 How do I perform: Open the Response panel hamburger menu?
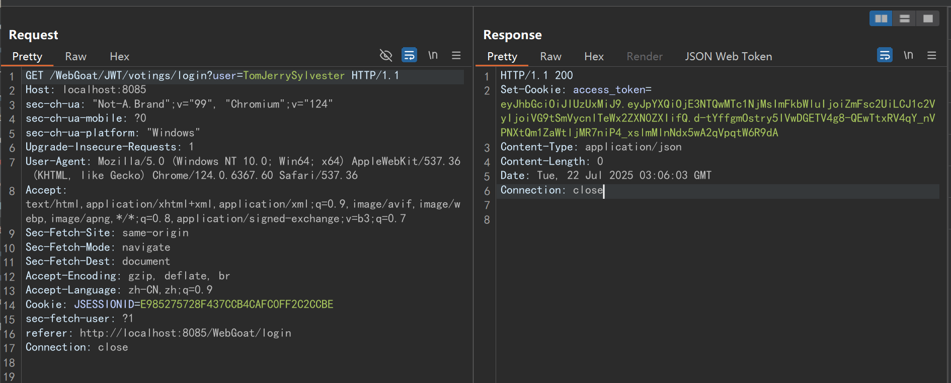pyautogui.click(x=932, y=55)
